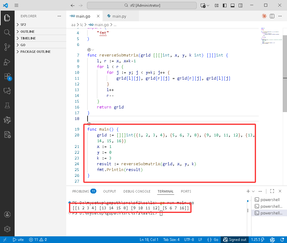Close the bottom panel
The image size is (287, 243).
(280, 191)
